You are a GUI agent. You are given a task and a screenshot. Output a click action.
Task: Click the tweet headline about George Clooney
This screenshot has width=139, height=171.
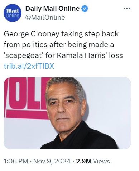pos(63,45)
